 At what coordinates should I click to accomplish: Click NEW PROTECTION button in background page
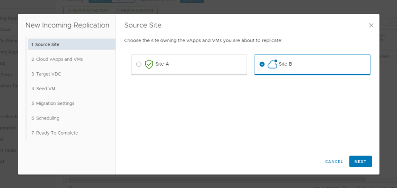(88, 10)
